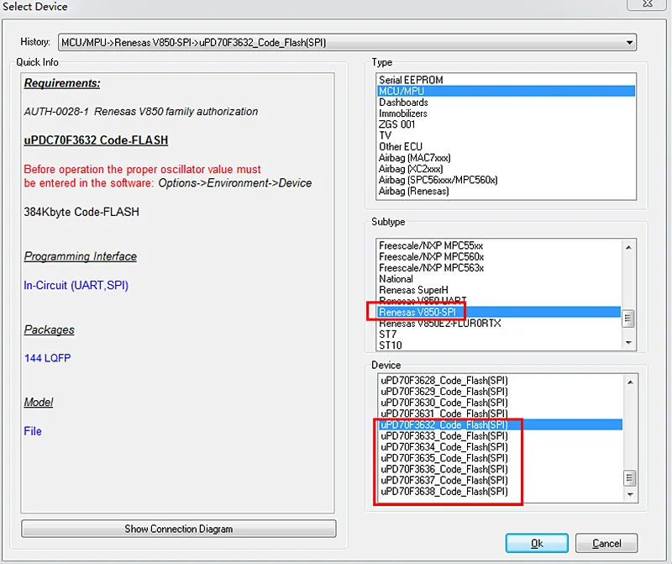Select uPD70F3634_Code_Flash(SPI) device
This screenshot has width=672, height=564.
coord(501,447)
